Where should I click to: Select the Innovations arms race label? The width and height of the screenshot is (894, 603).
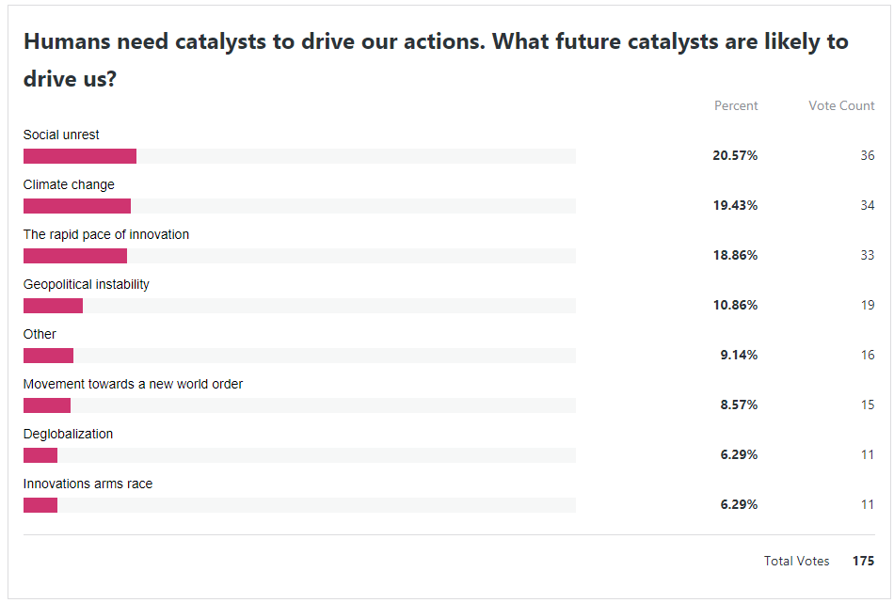(x=88, y=484)
